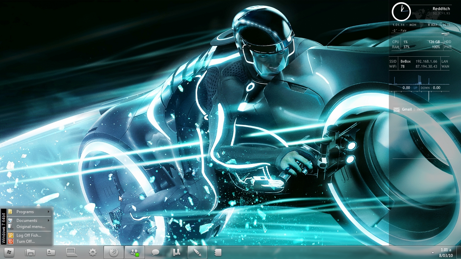Click the red Turn Off power icon

10,241
